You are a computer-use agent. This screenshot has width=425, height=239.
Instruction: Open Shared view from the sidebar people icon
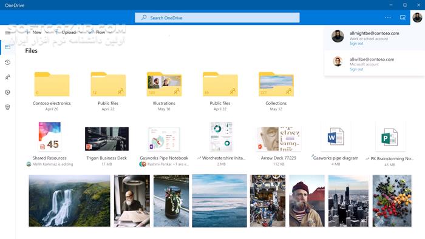pos(7,78)
